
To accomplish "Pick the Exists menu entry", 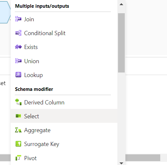I will (x=64, y=47).
